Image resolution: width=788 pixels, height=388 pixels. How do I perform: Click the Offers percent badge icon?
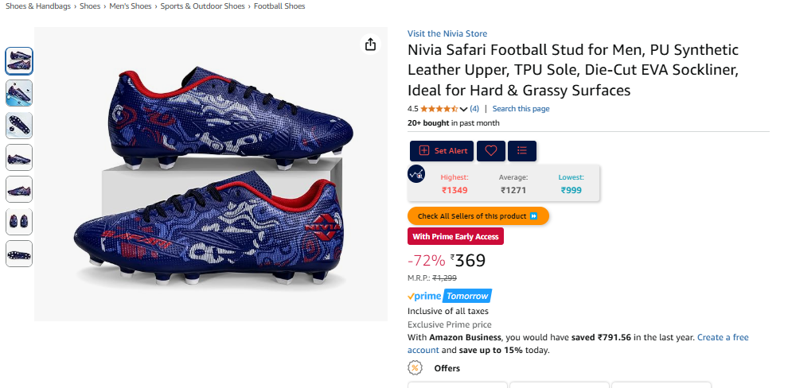pos(415,368)
